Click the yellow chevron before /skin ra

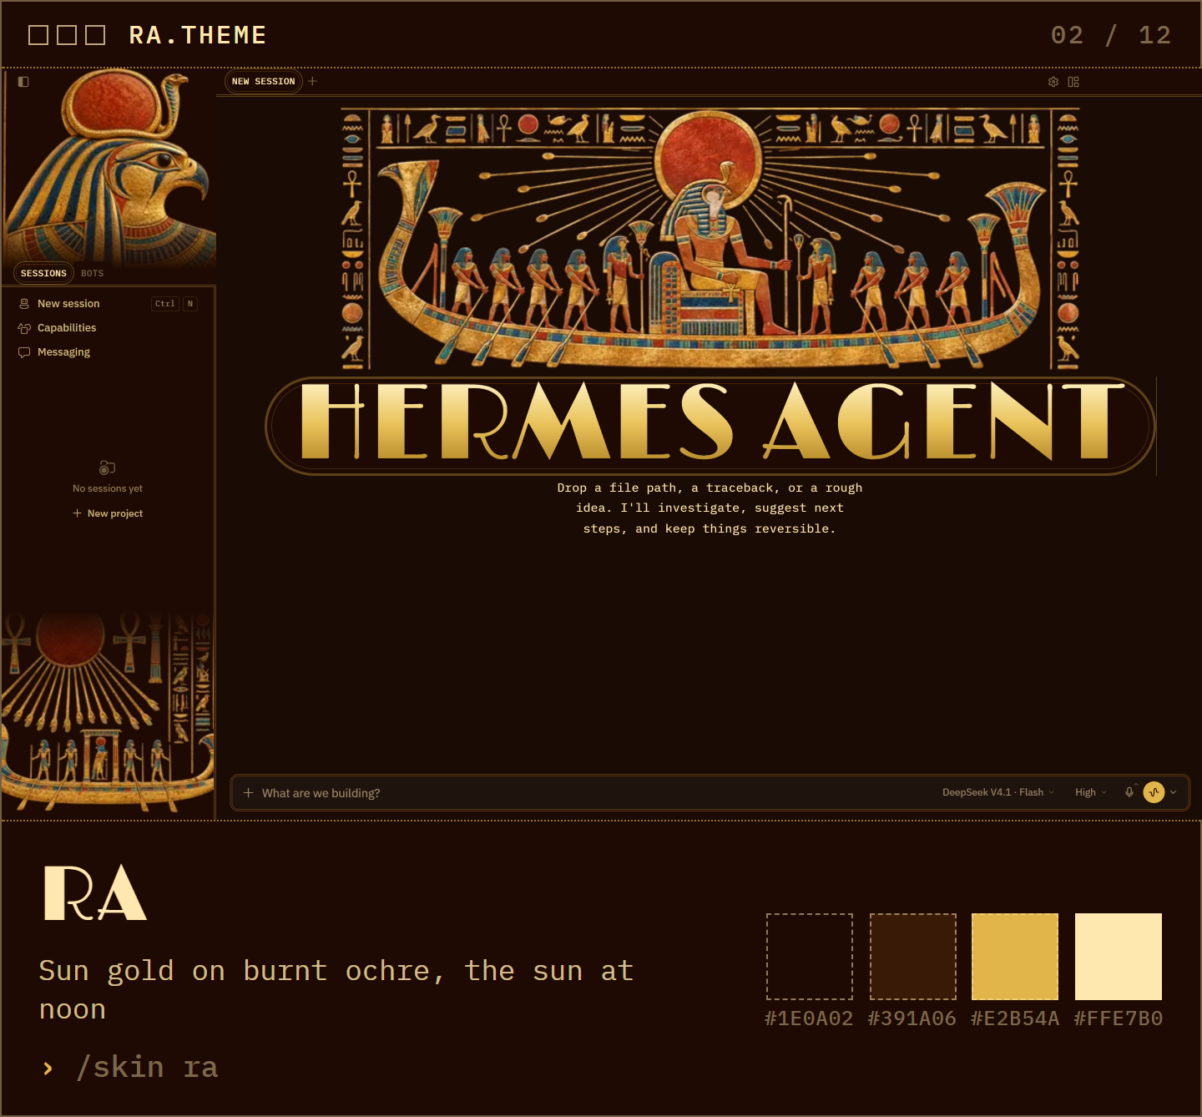[48, 1069]
